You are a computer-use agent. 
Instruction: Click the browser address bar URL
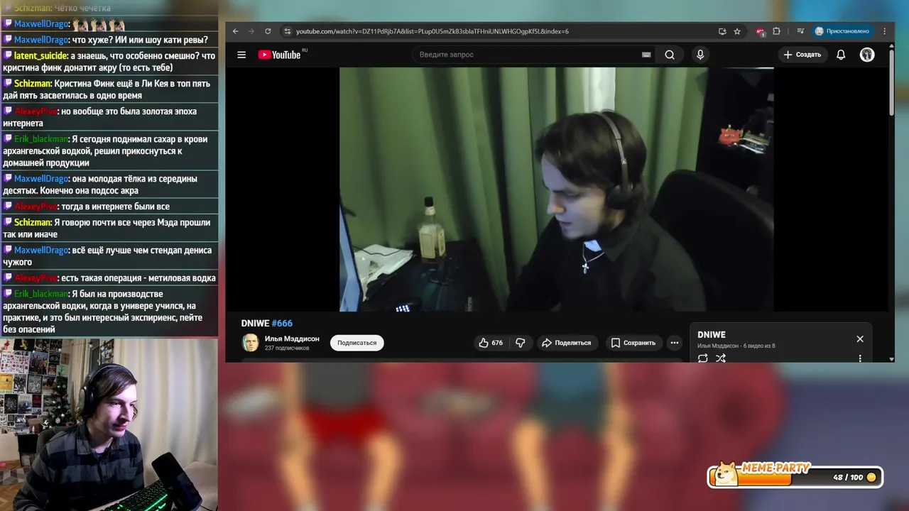coord(432,31)
